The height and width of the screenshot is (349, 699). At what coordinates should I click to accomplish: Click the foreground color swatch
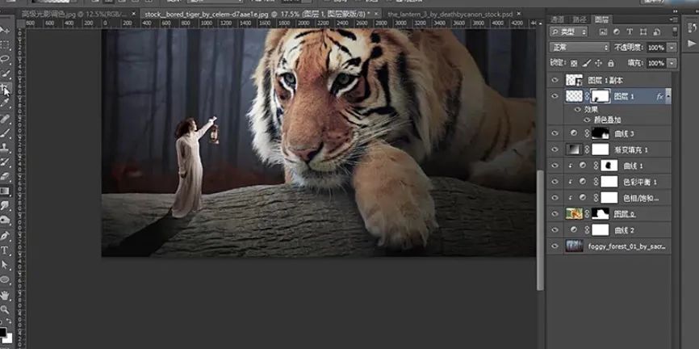point(3,330)
